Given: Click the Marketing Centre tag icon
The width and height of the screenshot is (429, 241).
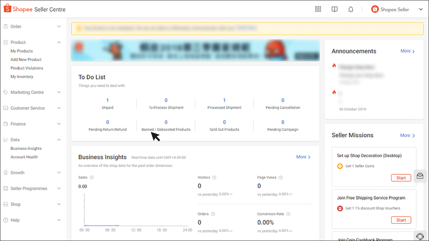Looking at the screenshot, I should click(6, 92).
